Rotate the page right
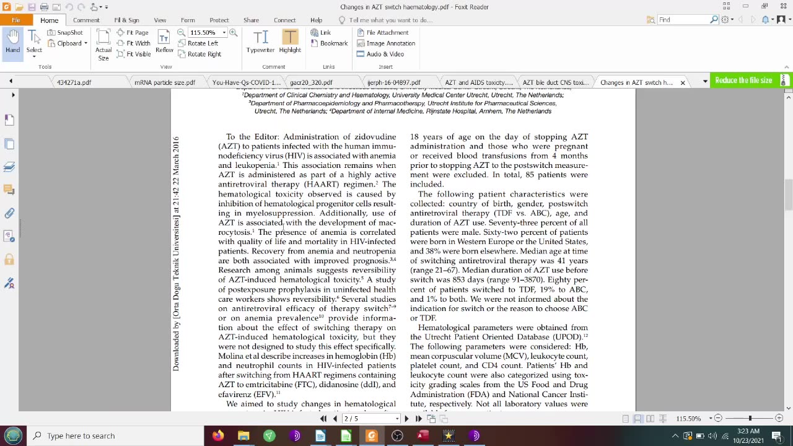The width and height of the screenshot is (793, 446). 199,54
